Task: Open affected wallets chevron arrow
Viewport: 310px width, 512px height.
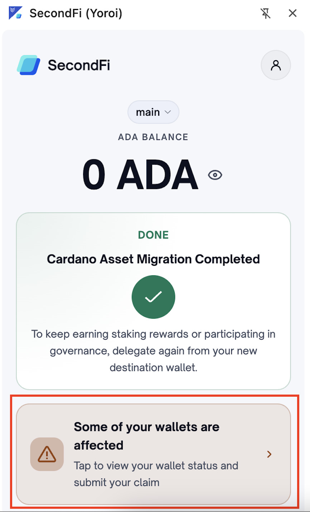Action: (x=269, y=454)
